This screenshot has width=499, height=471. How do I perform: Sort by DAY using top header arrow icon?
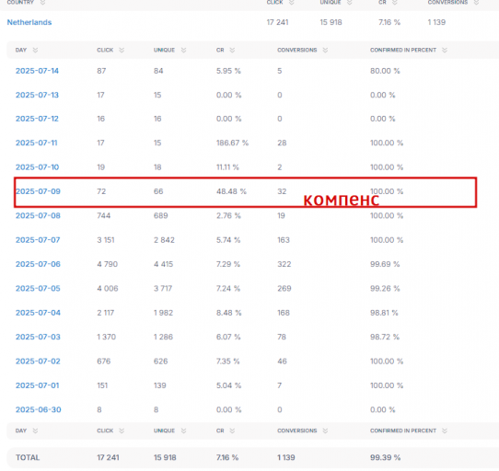pyautogui.click(x=35, y=51)
